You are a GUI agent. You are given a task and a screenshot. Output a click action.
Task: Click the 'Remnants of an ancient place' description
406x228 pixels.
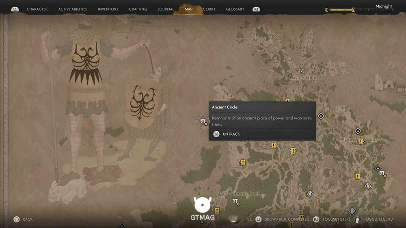(x=262, y=121)
